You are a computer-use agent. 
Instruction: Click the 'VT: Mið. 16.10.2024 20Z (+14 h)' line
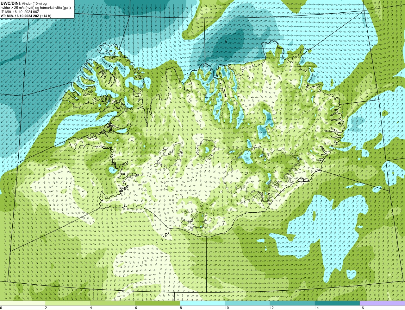click(x=26, y=16)
